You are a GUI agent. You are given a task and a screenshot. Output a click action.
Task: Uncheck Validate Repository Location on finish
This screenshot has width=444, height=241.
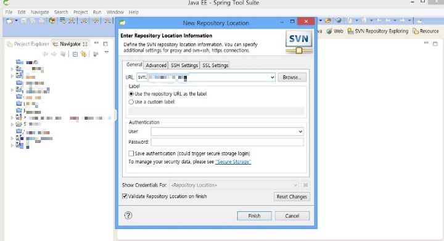pyautogui.click(x=125, y=196)
